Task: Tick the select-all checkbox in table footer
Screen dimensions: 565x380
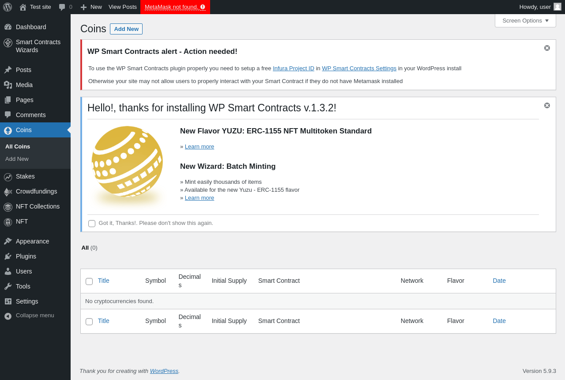Action: [x=89, y=322]
